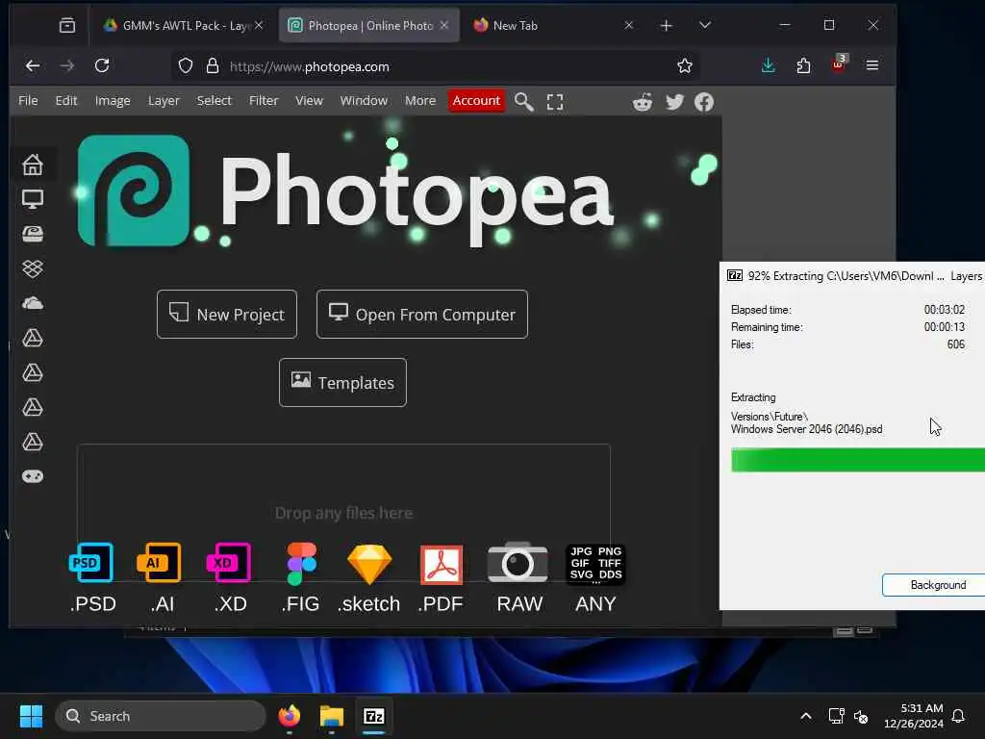Viewport: 985px width, 739px height.
Task: Open the Image menu
Action: pyautogui.click(x=113, y=100)
